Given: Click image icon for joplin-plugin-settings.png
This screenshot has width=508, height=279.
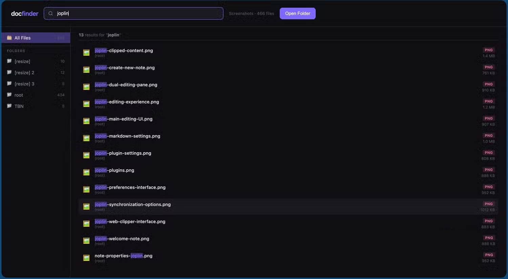Looking at the screenshot, I should (x=86, y=155).
